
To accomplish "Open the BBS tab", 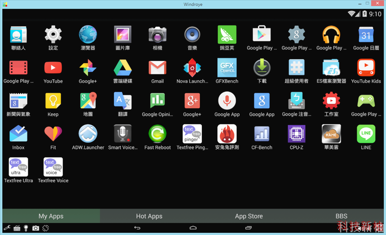I will 341,216.
